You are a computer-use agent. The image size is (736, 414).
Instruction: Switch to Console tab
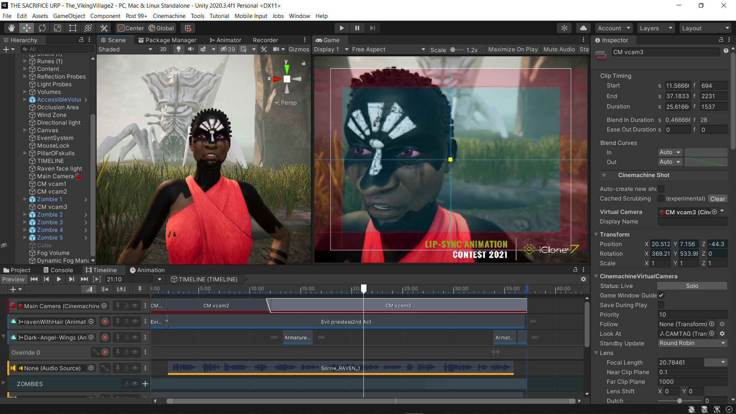(x=58, y=270)
